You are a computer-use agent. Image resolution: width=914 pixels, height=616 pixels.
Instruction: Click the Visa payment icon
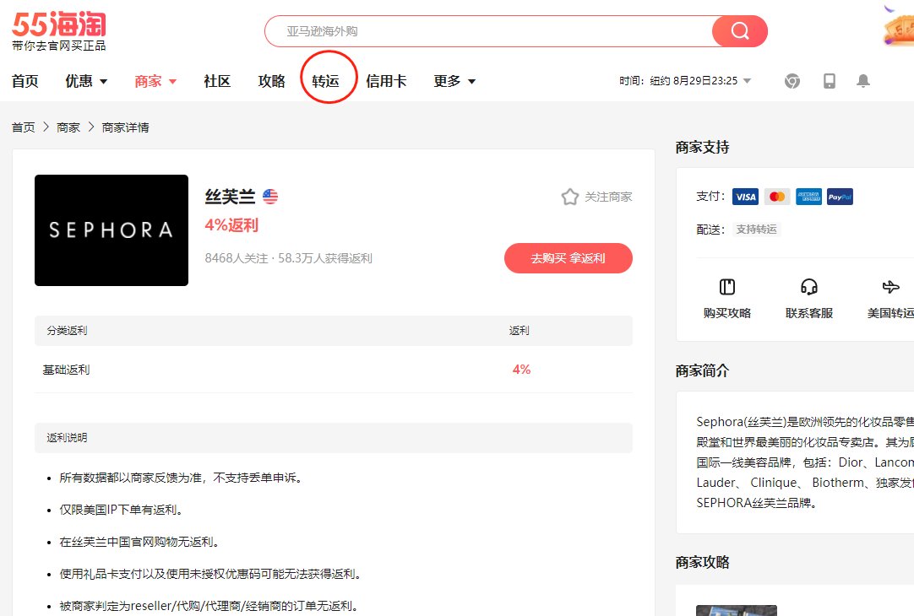click(746, 197)
